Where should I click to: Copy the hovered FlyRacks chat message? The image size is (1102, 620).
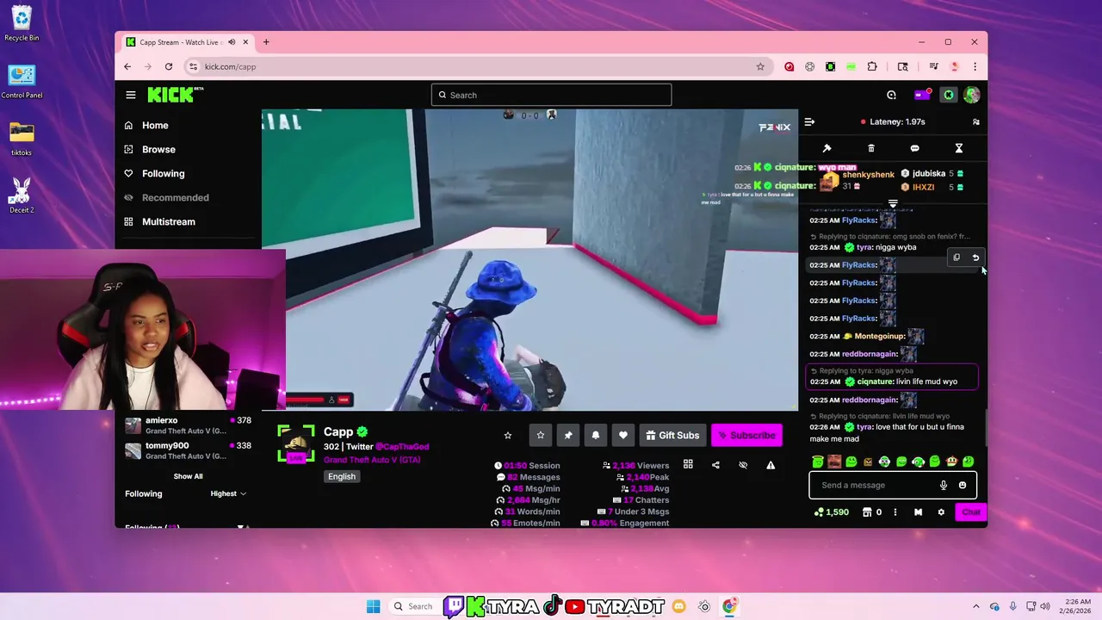957,257
